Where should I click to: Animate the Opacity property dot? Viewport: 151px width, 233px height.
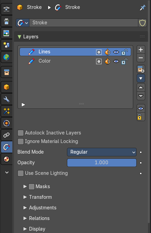(141, 163)
